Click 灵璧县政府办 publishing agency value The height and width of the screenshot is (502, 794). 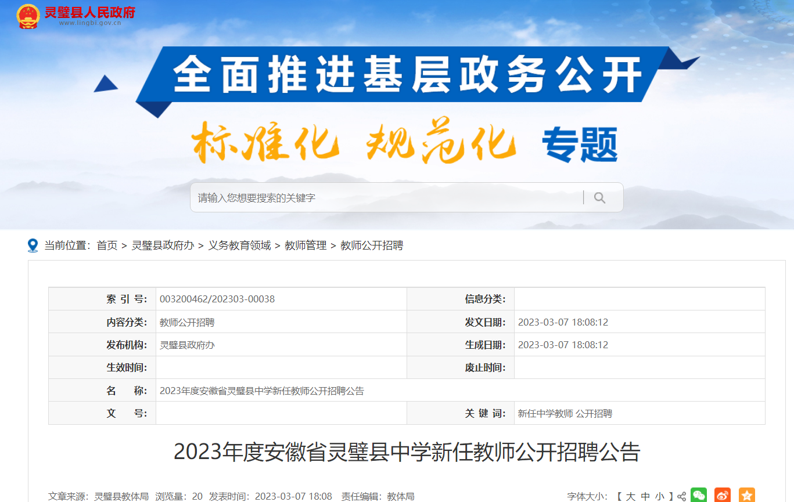187,345
